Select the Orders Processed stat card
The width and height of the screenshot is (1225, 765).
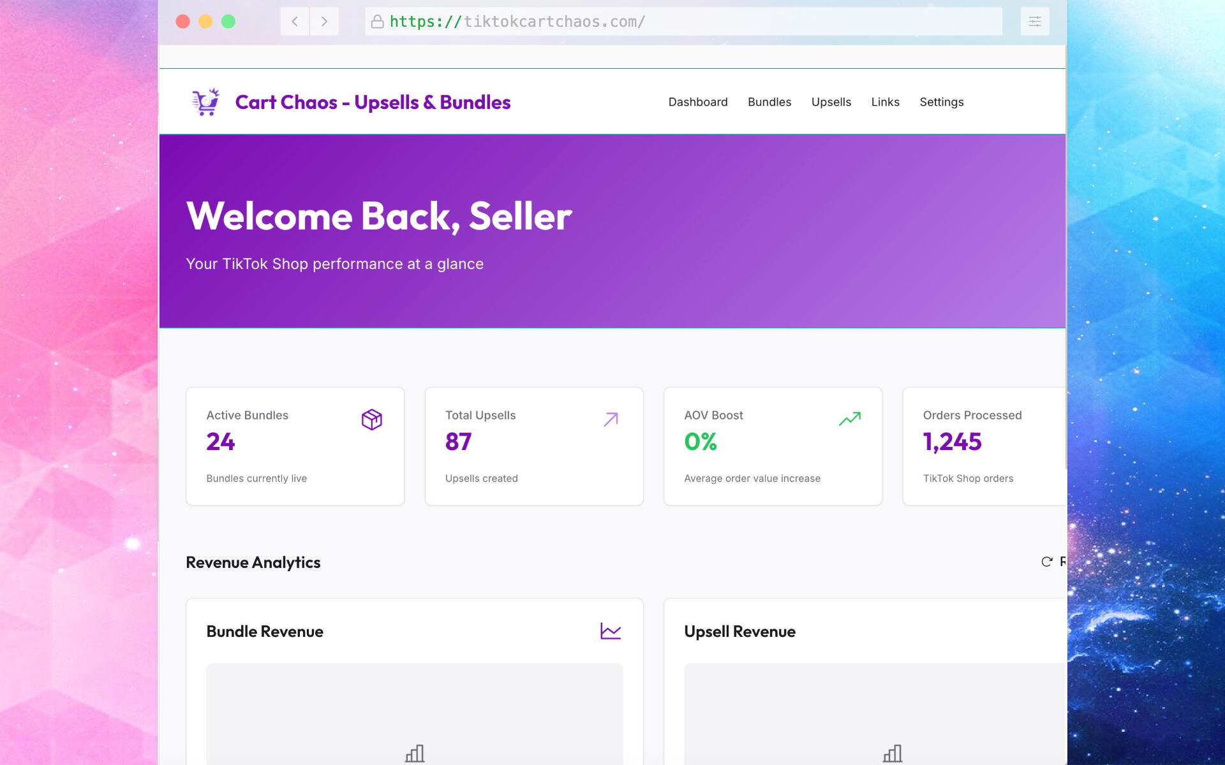click(983, 446)
